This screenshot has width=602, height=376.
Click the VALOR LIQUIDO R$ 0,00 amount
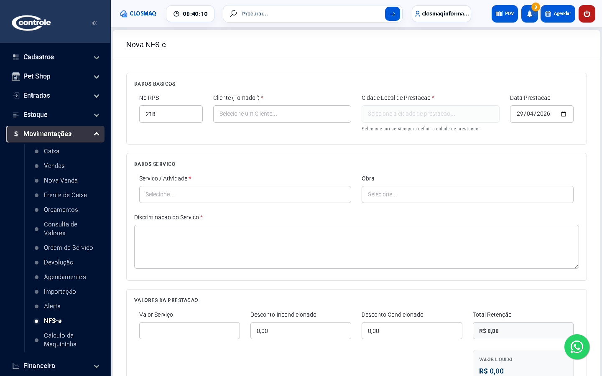pos(491,371)
